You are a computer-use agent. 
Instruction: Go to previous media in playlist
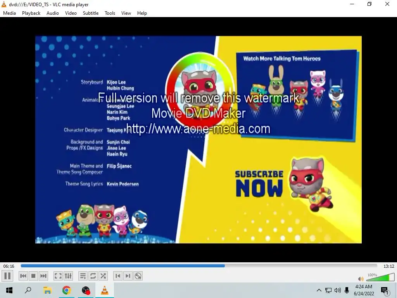coord(23,276)
